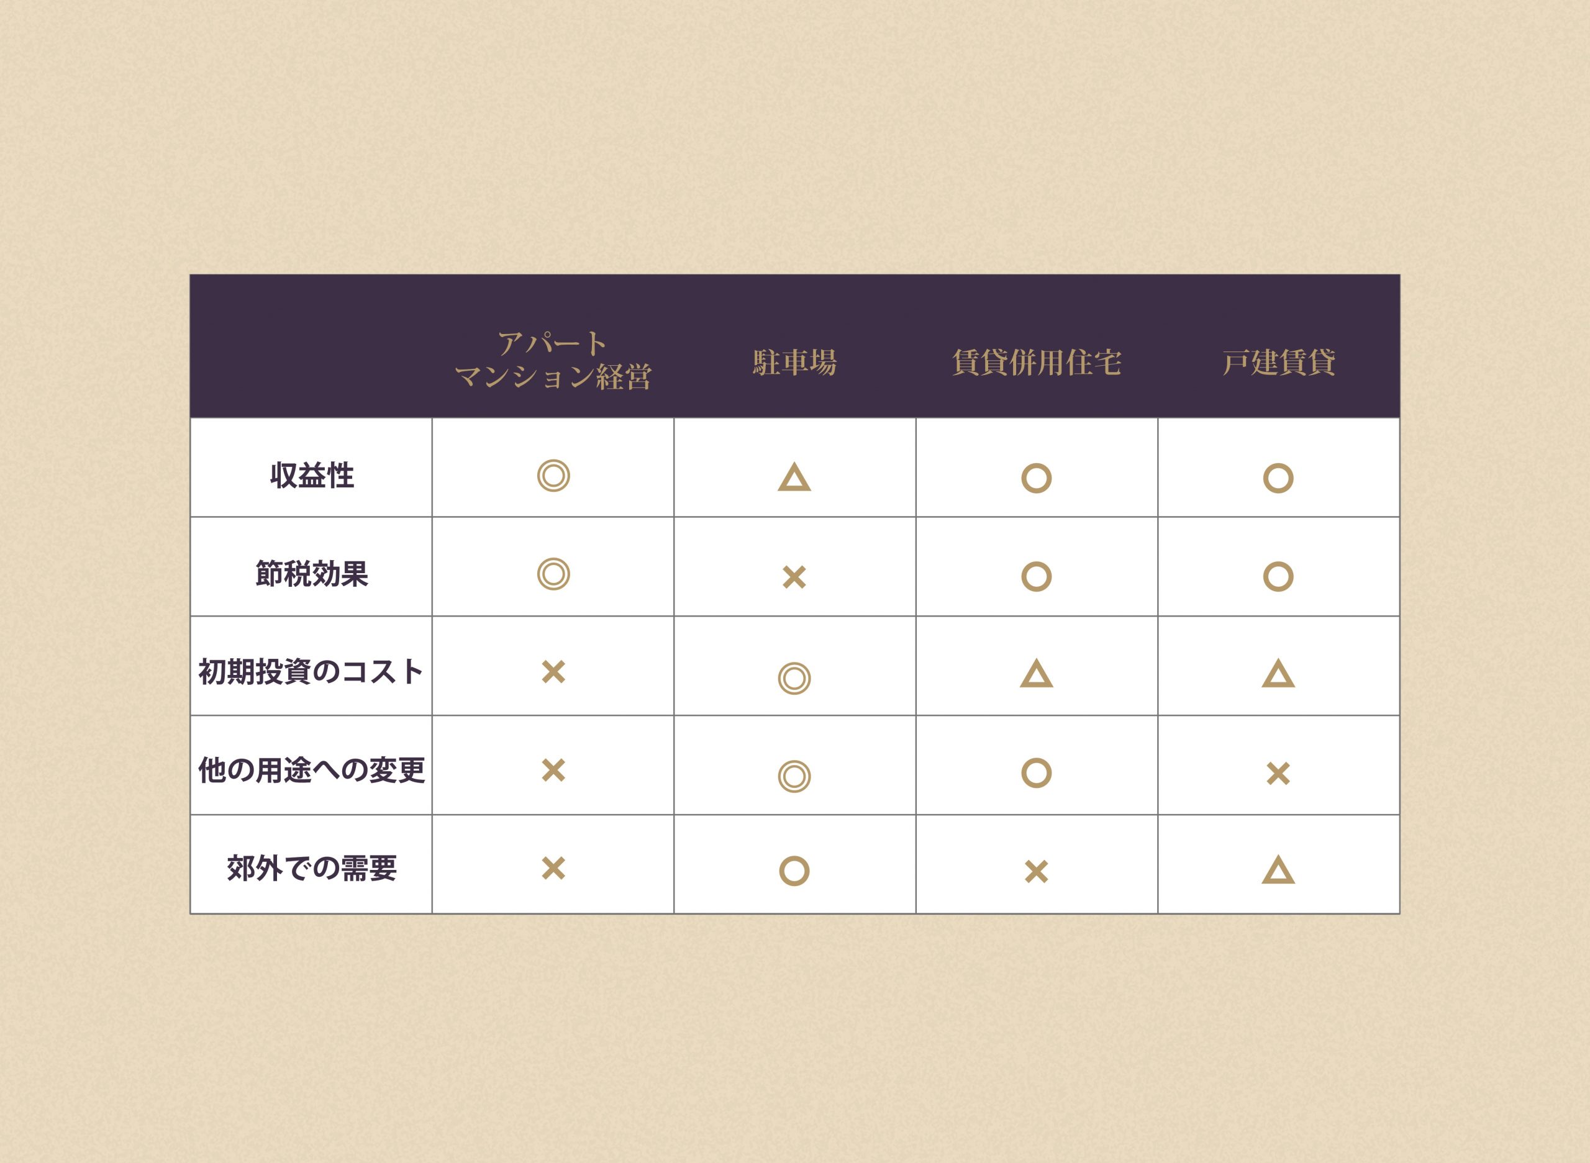
Task: Select the circle for 駐車場 郊外での需要
Action: pyautogui.click(x=794, y=871)
